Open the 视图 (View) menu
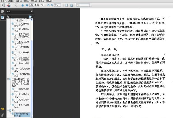This screenshot has height=118, width=173. tap(19, 1)
